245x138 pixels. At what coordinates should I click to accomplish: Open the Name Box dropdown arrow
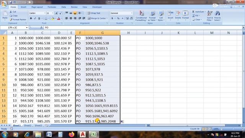point(27,28)
